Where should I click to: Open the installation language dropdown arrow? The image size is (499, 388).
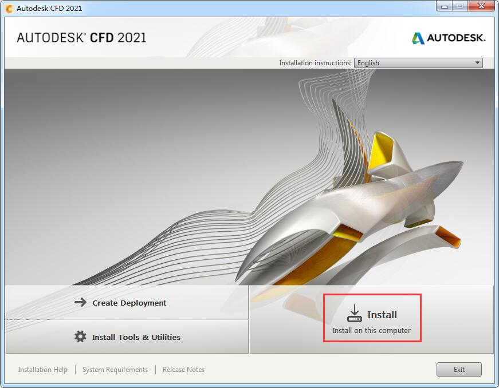point(477,63)
